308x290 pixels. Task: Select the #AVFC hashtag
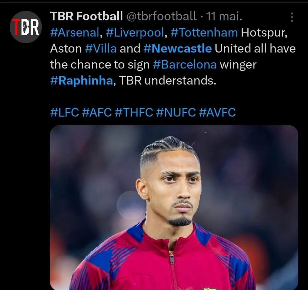point(217,112)
